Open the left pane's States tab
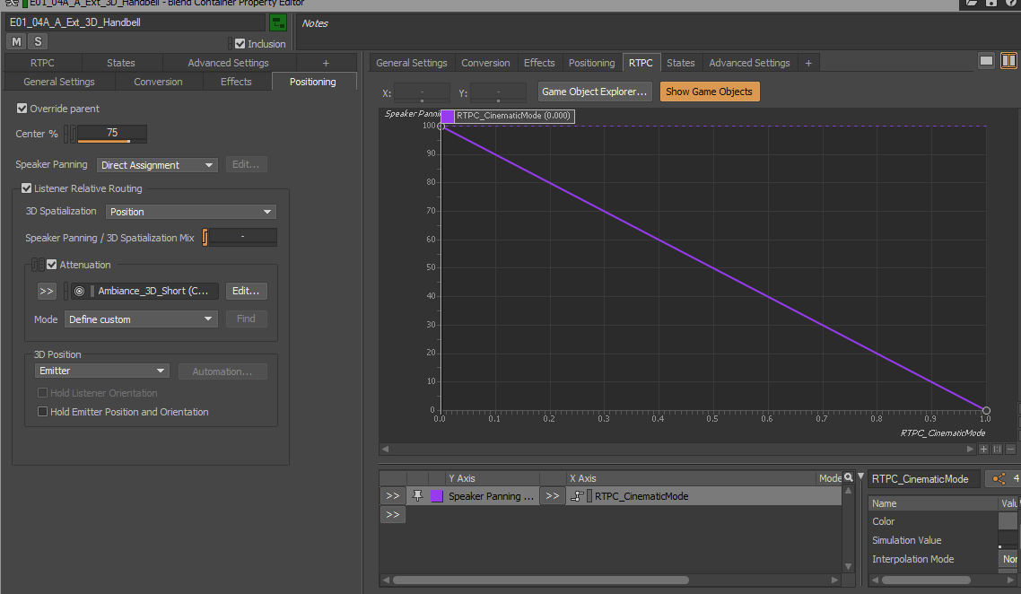 pyautogui.click(x=121, y=63)
